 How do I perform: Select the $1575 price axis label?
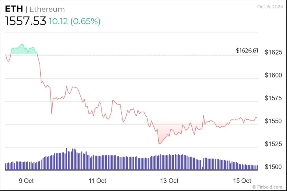(273, 98)
